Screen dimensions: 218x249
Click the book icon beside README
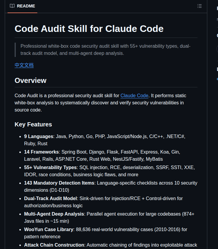coord(12,6)
